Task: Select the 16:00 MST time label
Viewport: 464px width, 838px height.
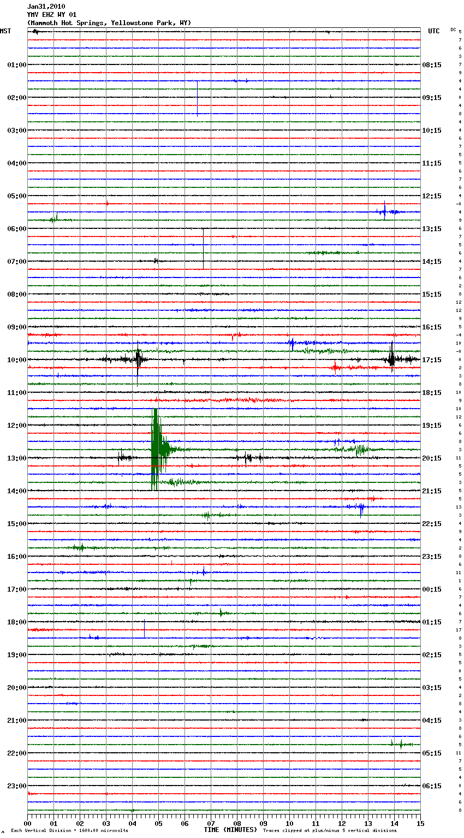Action: point(17,557)
